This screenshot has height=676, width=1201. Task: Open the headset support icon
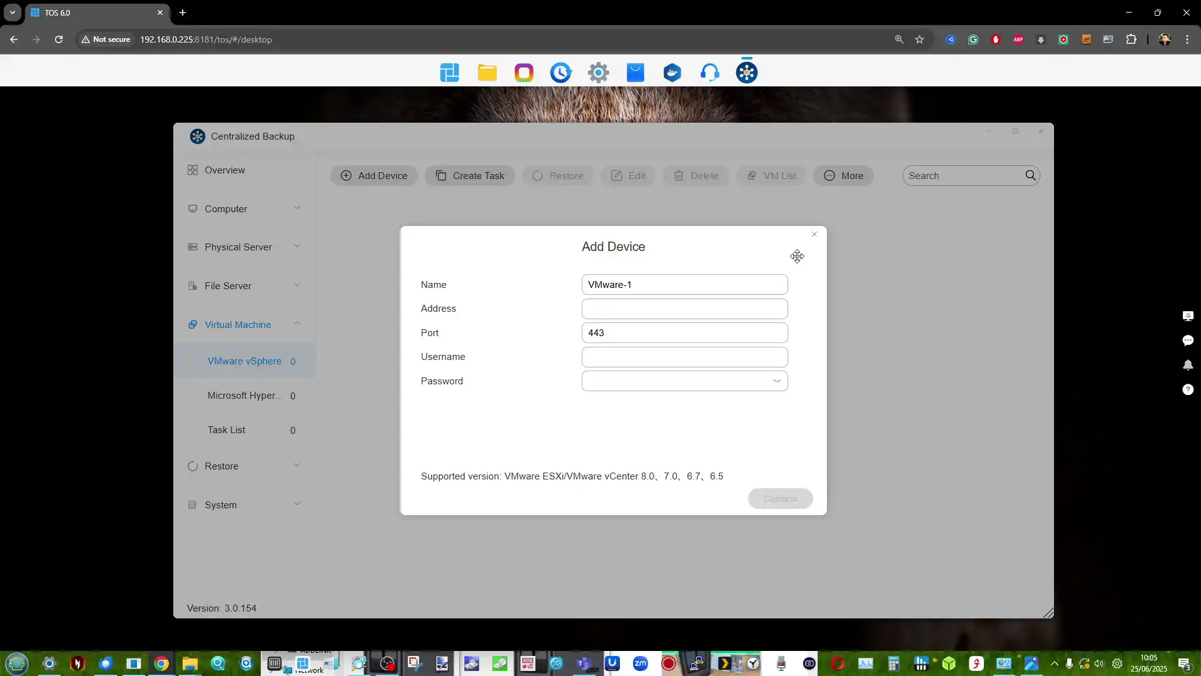709,73
